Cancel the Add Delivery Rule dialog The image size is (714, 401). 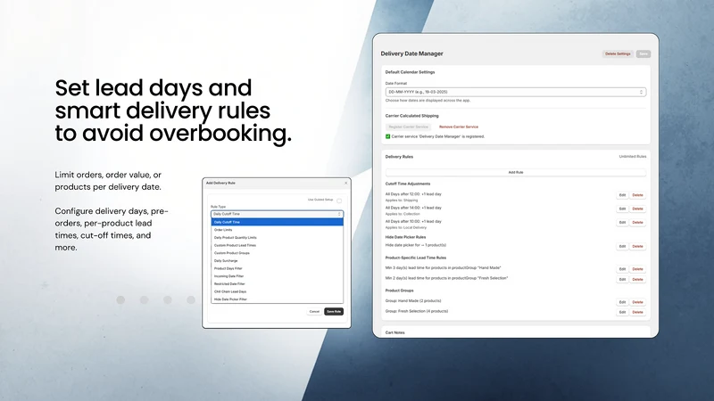pyautogui.click(x=314, y=311)
